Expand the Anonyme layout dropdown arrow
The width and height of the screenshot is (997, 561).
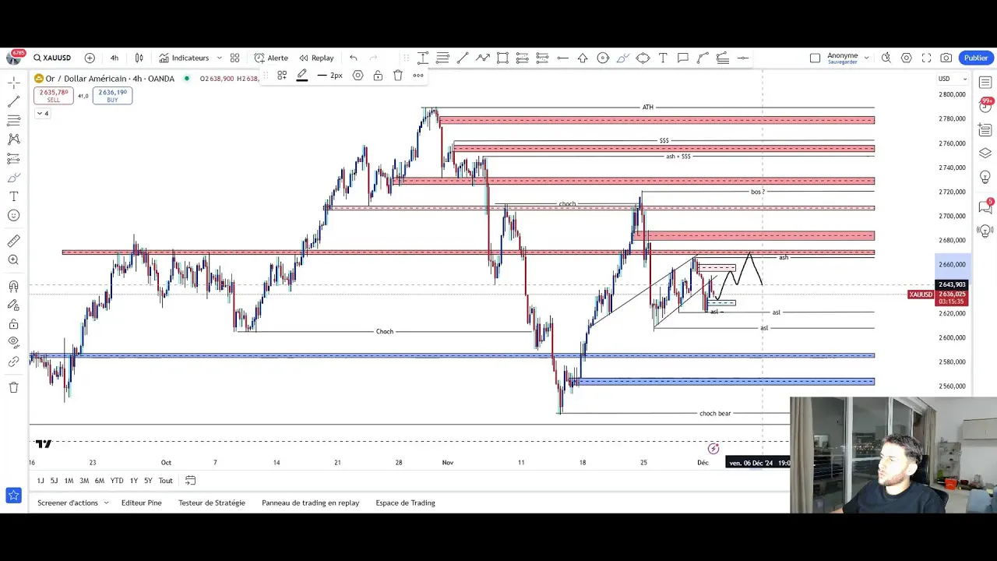pos(866,58)
